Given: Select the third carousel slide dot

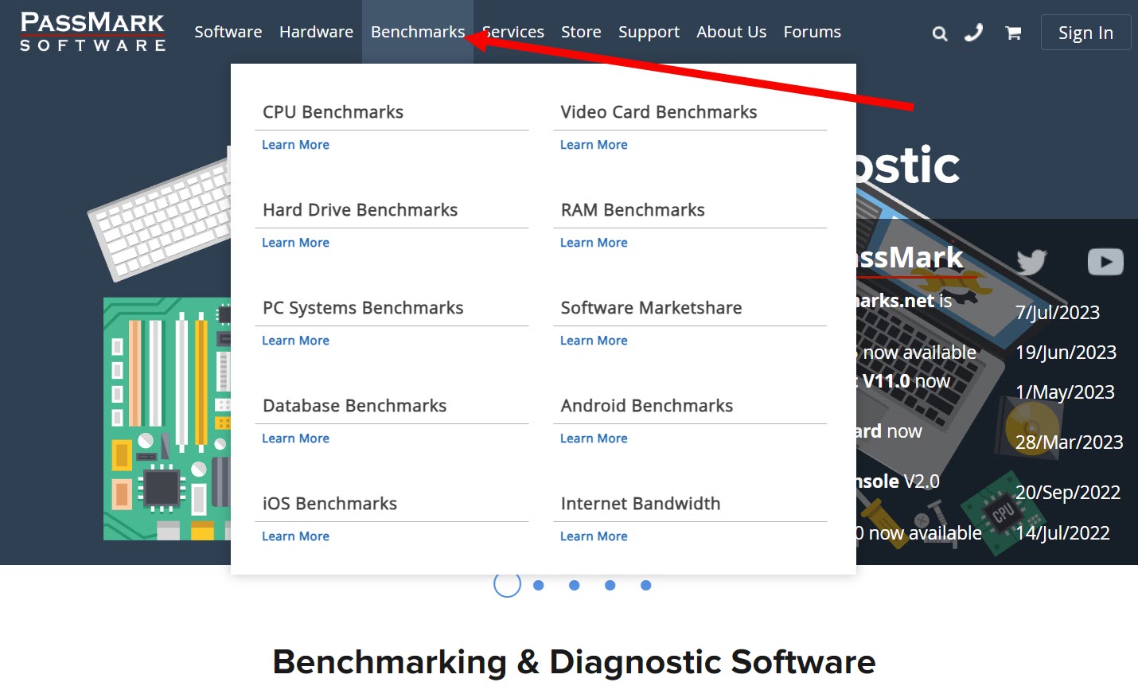Looking at the screenshot, I should point(575,585).
